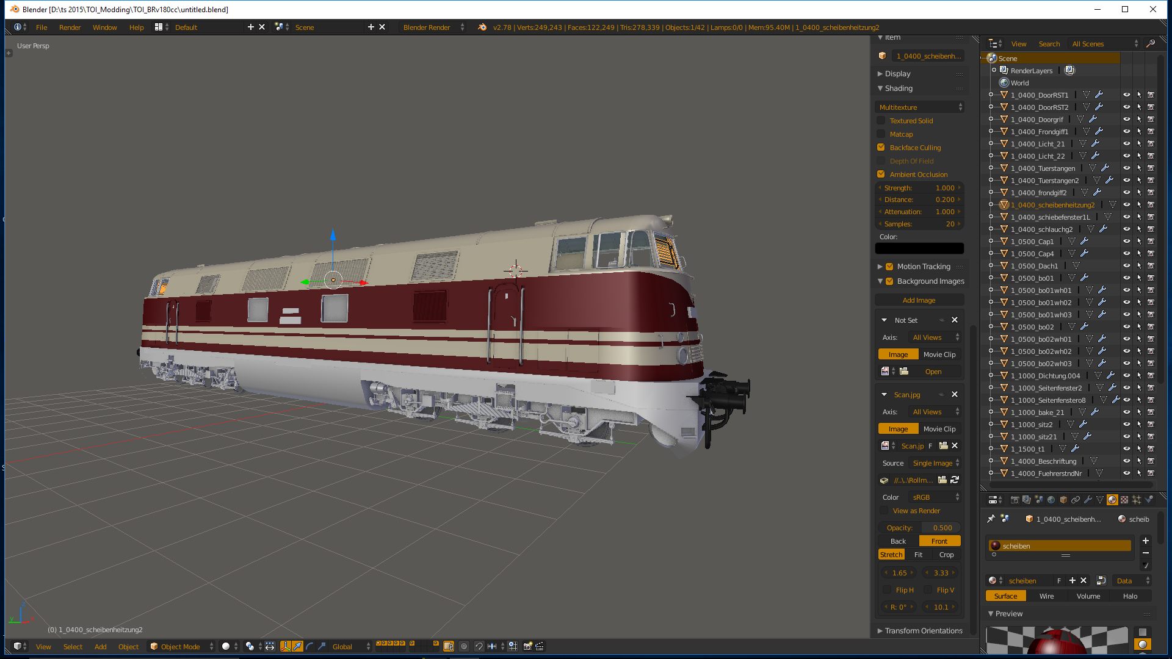The width and height of the screenshot is (1172, 659).
Task: Hide 1_0400_DoorRST1 using its eye icon
Action: tap(1127, 95)
